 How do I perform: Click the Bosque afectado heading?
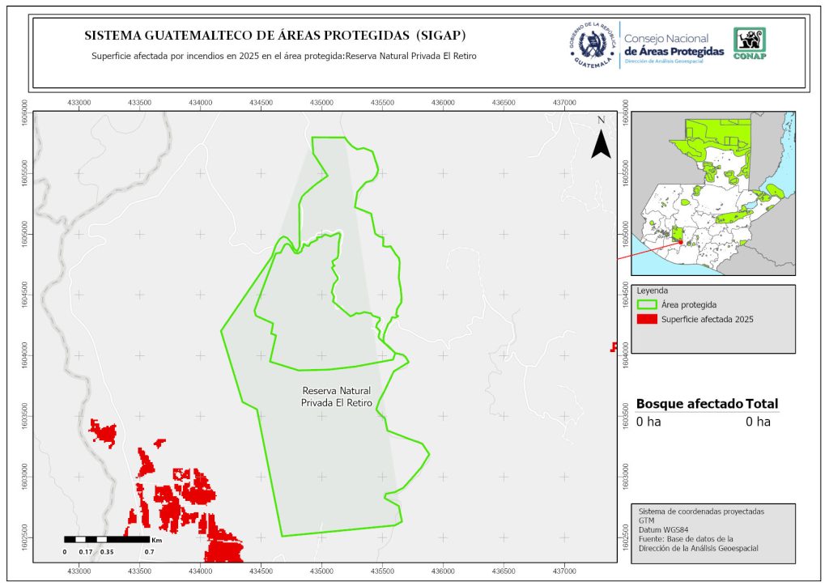point(689,404)
